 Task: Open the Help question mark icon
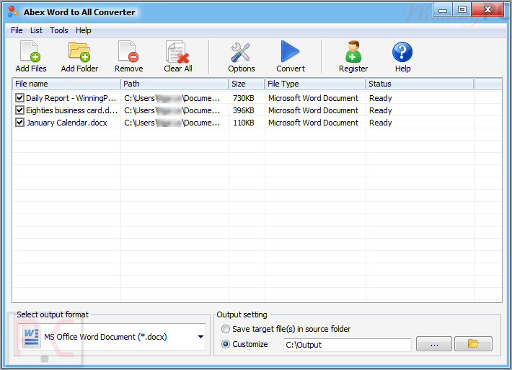click(402, 52)
